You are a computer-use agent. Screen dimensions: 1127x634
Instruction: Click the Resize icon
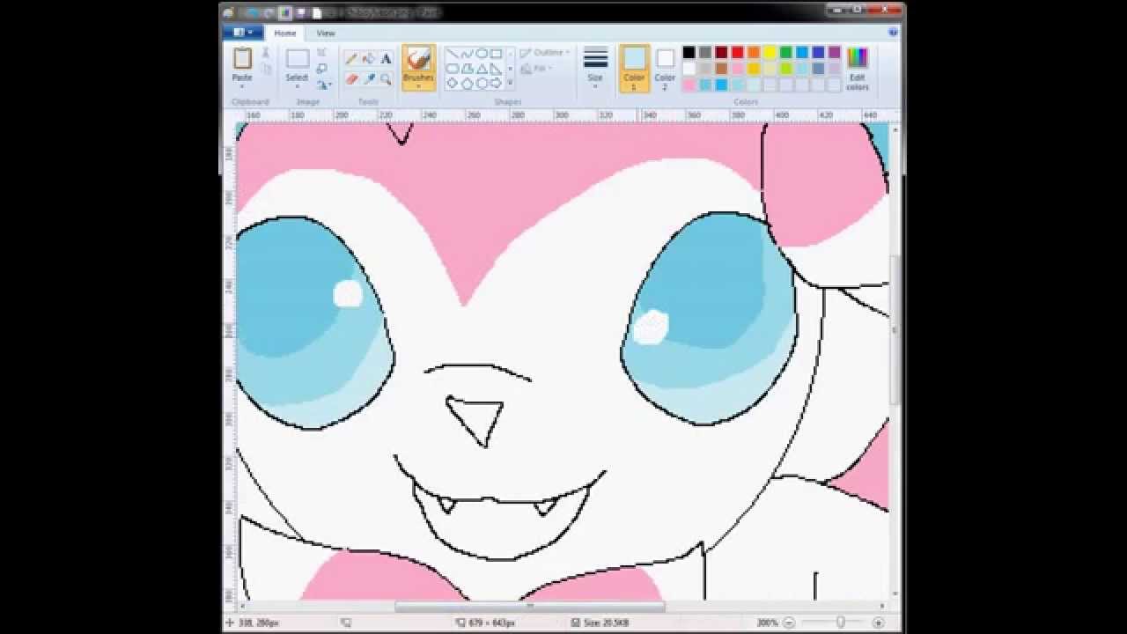(x=321, y=69)
